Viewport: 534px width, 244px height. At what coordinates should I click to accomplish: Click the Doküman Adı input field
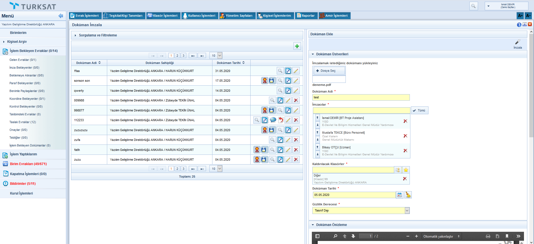(x=361, y=97)
